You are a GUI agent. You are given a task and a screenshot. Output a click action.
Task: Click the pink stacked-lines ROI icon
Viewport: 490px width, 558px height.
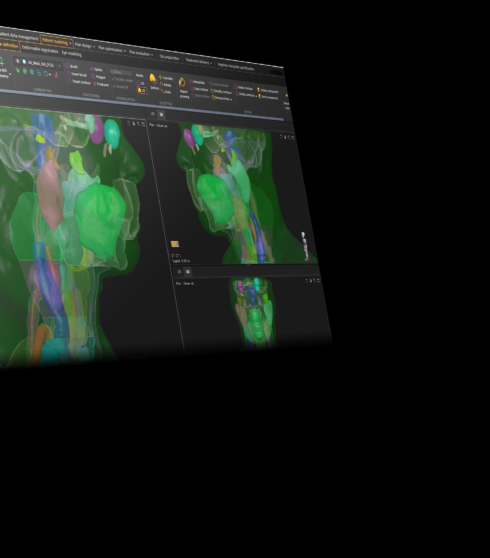pos(56,75)
